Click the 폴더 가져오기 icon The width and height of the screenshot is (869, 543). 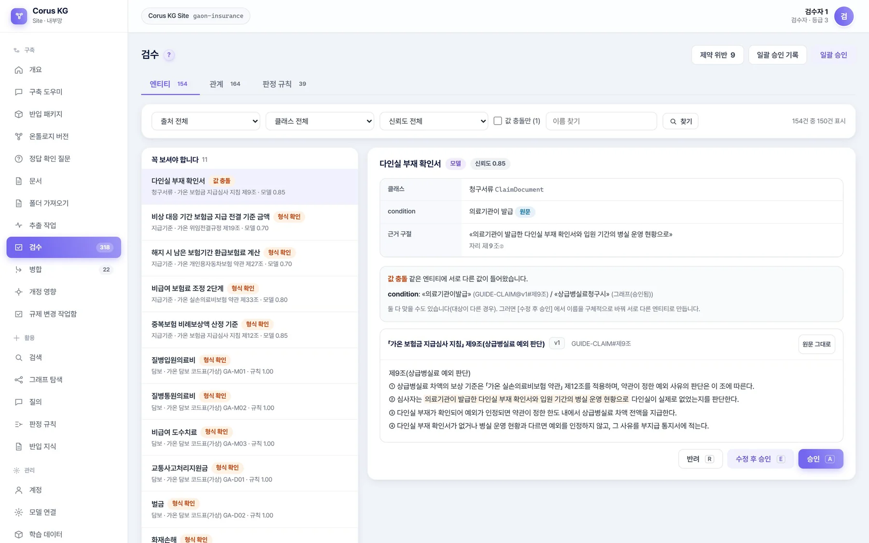pos(19,203)
